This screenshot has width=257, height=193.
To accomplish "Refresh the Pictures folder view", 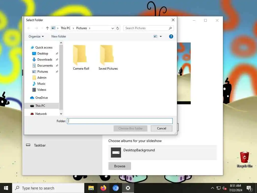I will 118,28.
